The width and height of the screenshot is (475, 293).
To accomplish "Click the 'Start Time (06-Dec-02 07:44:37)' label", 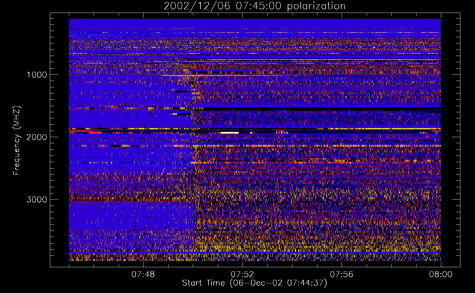I will (x=255, y=283).
